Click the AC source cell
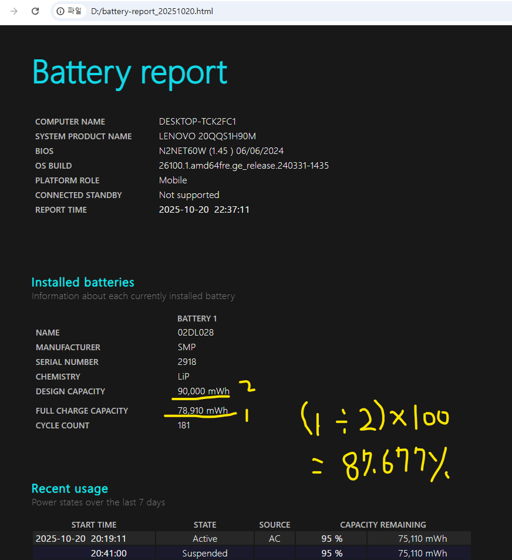The image size is (512, 560). [274, 538]
